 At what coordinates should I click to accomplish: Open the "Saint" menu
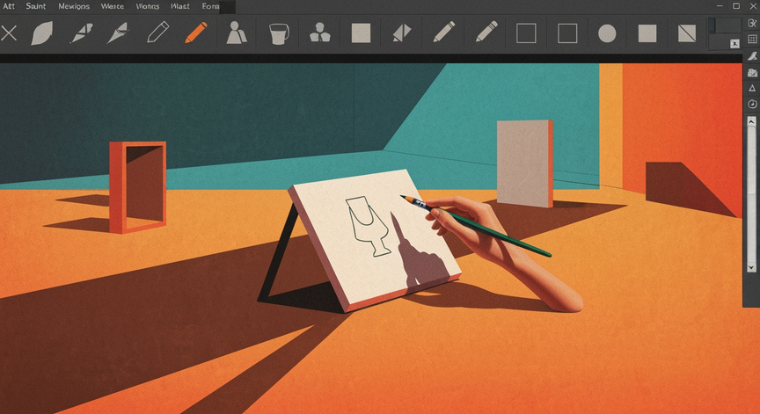[36, 6]
